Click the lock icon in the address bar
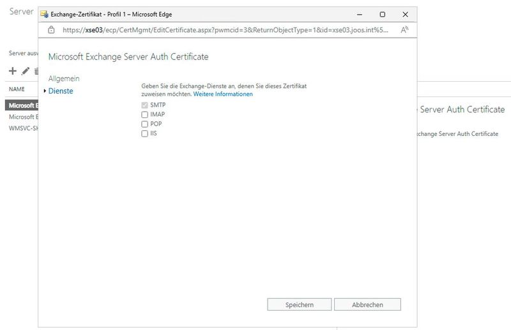The width and height of the screenshot is (511, 330). click(51, 30)
